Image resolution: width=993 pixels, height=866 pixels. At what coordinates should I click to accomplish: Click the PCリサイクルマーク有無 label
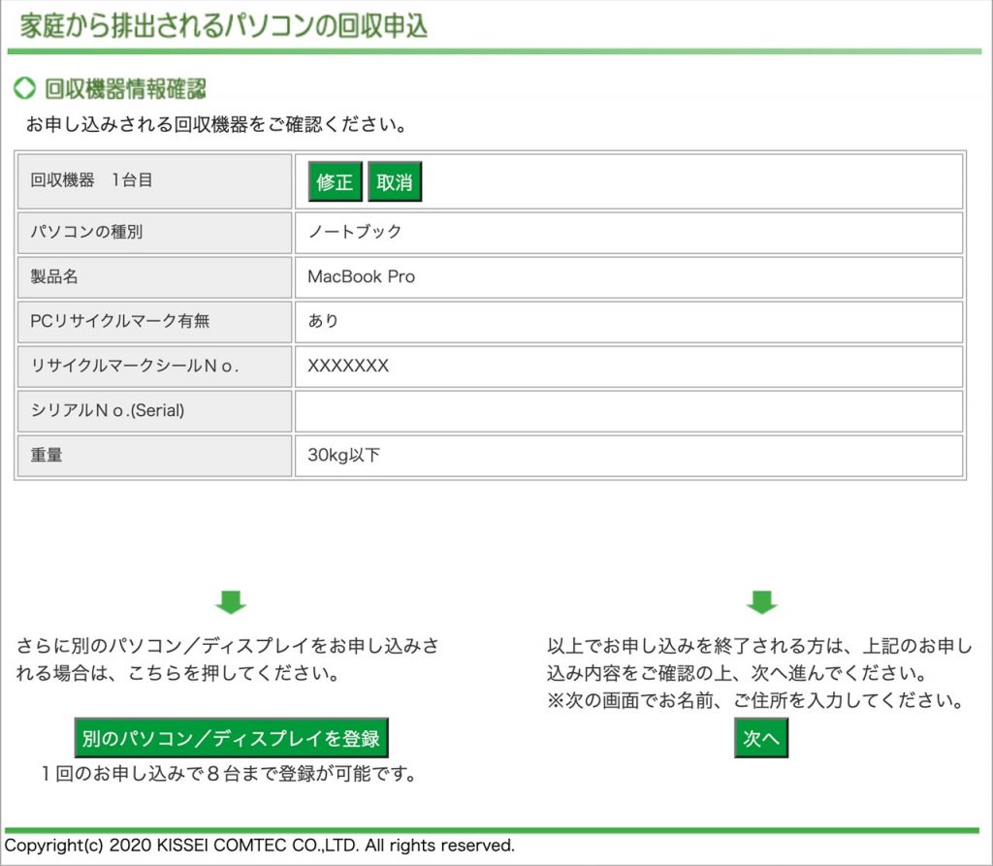pos(119,321)
